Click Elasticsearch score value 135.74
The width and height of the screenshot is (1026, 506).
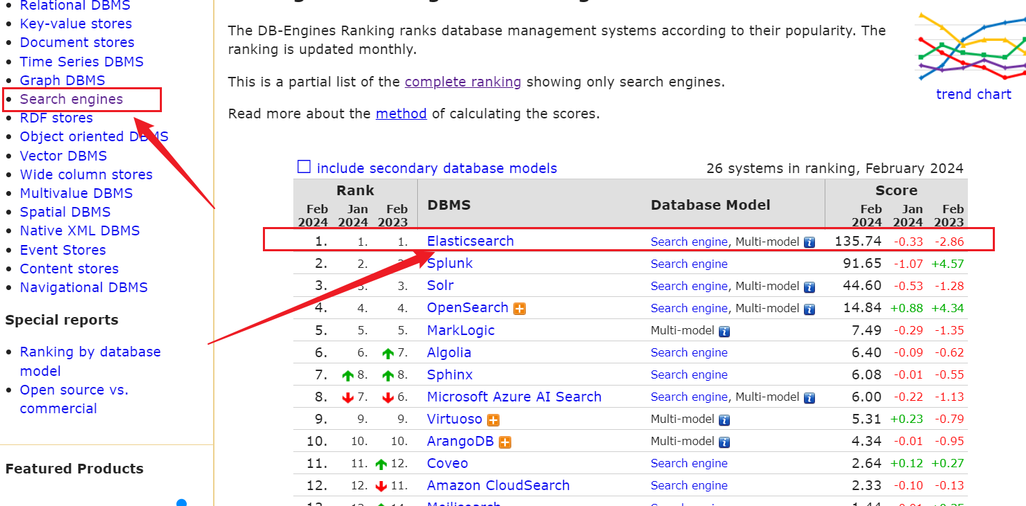pyautogui.click(x=858, y=241)
